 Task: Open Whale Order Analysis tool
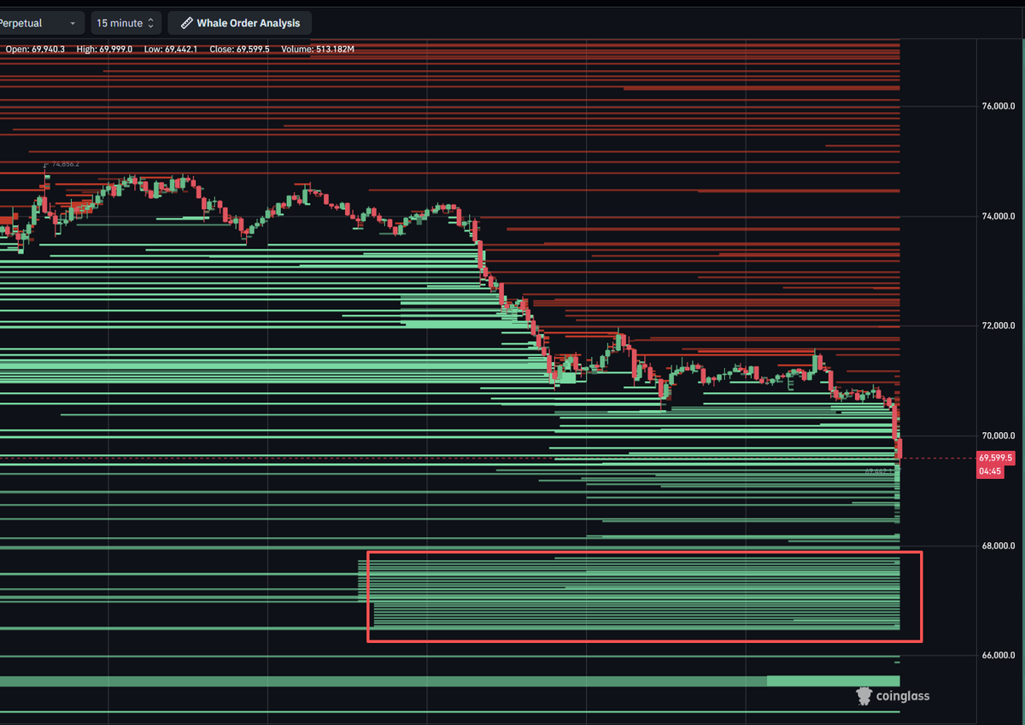click(x=240, y=23)
